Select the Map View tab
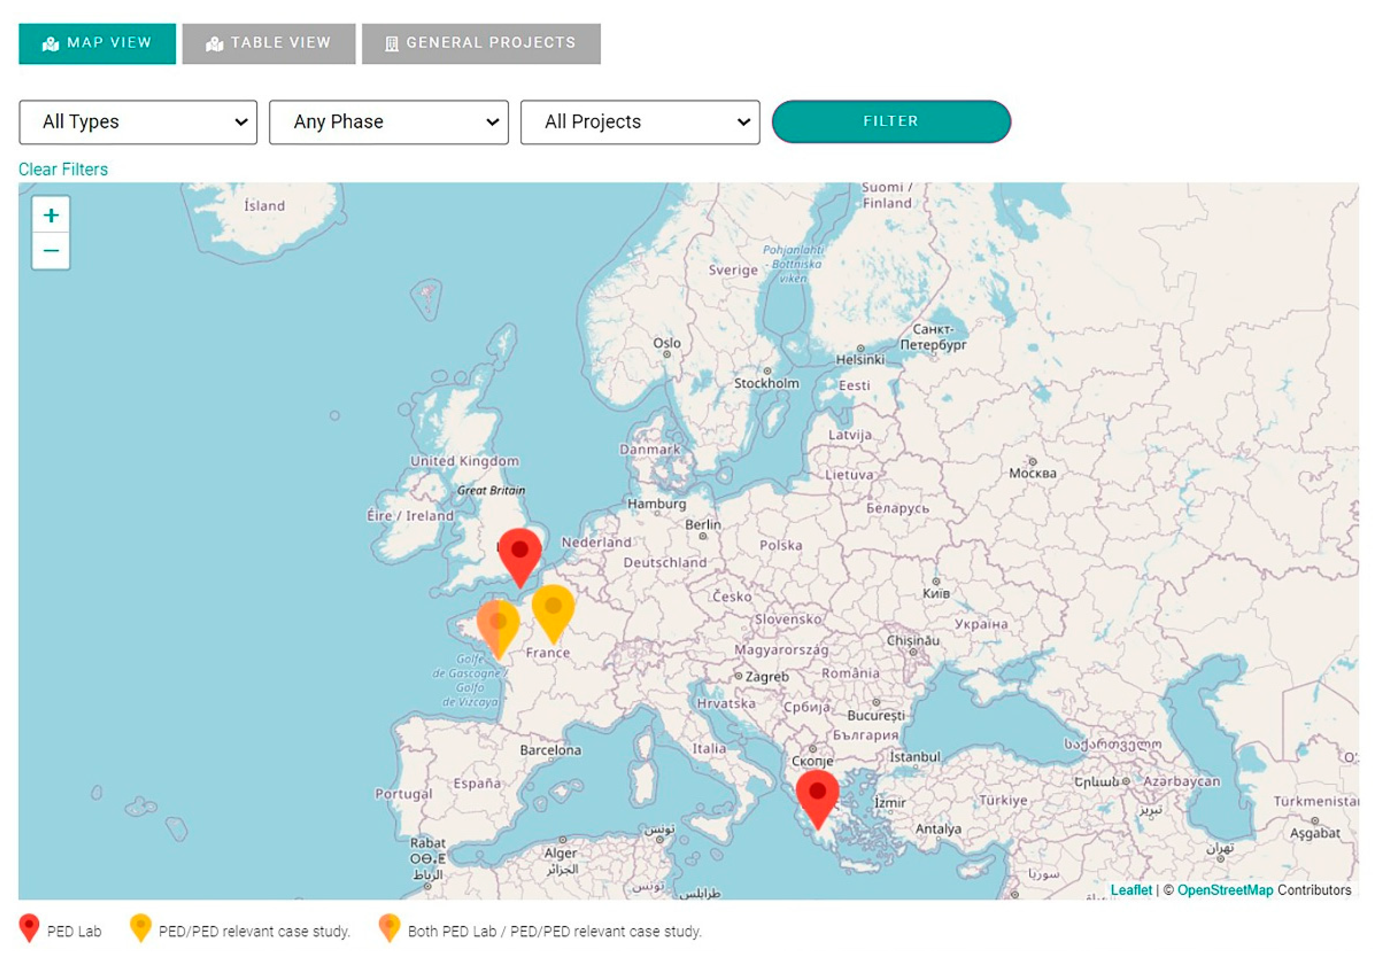 [97, 43]
